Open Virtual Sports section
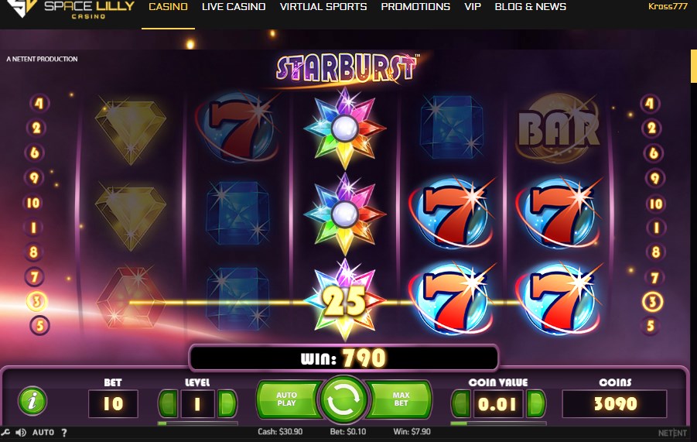697x442 pixels. (x=323, y=7)
